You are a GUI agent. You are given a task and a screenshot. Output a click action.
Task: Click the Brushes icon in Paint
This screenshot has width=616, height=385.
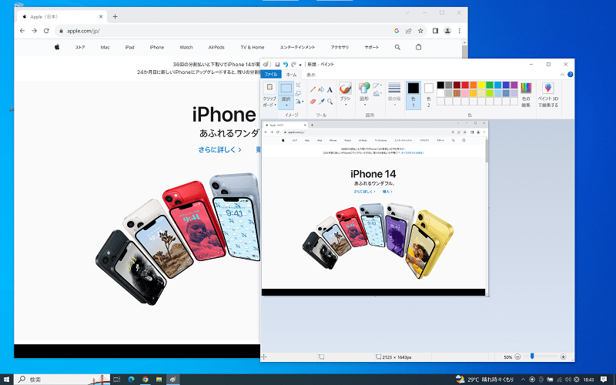tap(345, 88)
